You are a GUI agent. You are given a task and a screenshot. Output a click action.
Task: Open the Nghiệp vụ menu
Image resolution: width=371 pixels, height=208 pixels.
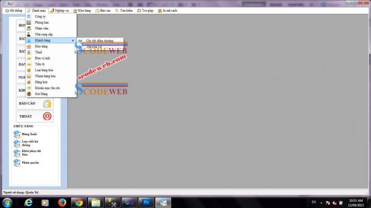[x=59, y=11]
